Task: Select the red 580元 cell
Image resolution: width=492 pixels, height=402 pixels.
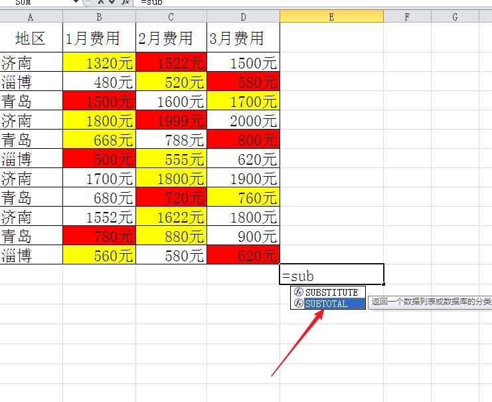Action: (243, 81)
